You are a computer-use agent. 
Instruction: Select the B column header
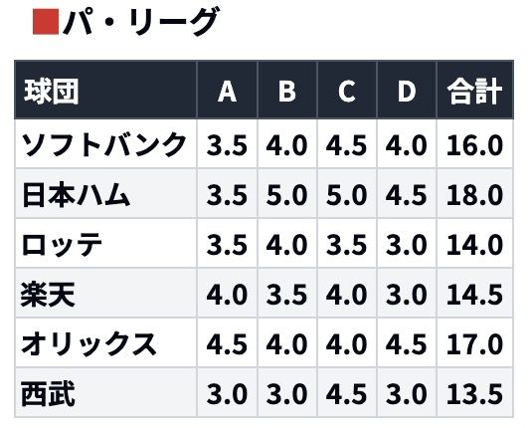pos(286,92)
